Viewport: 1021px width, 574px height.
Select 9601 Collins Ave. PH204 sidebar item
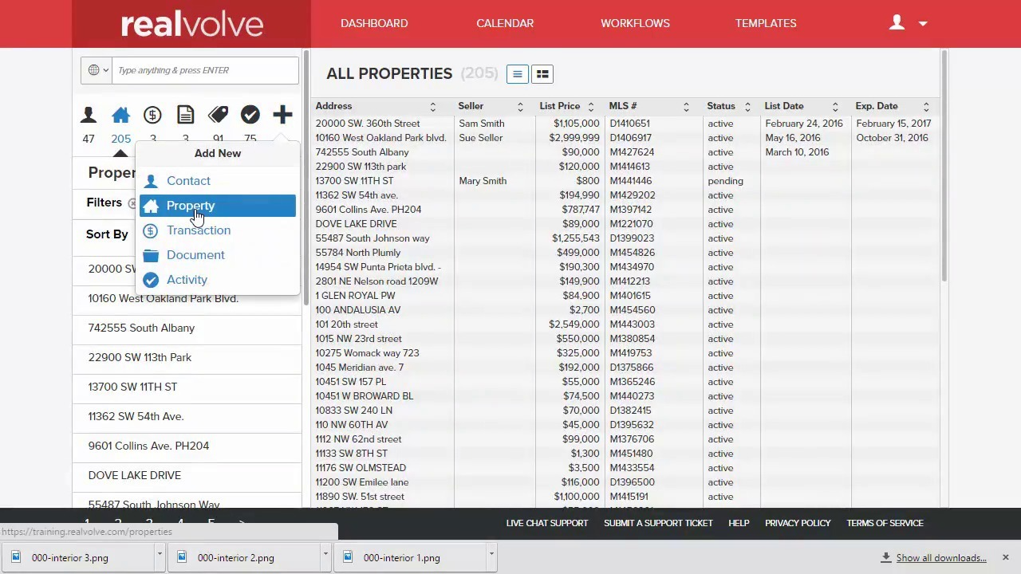pyautogui.click(x=187, y=446)
